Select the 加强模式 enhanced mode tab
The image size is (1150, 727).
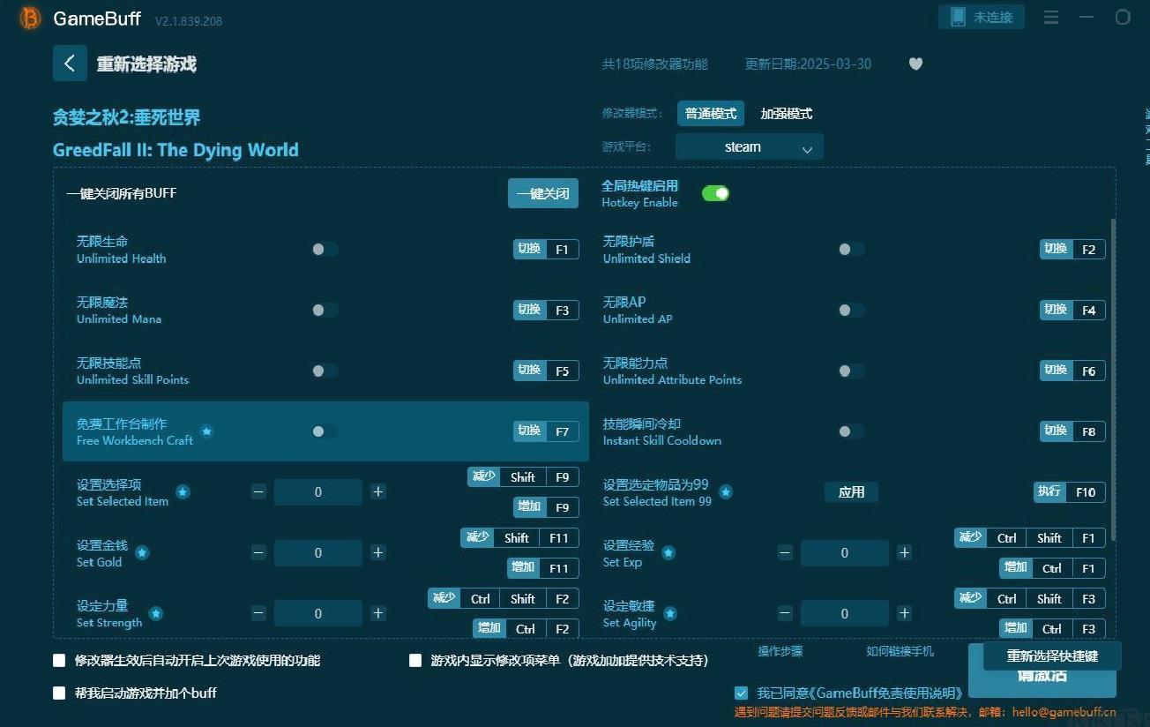click(787, 114)
